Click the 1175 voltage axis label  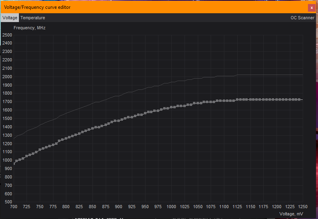coord(263,207)
